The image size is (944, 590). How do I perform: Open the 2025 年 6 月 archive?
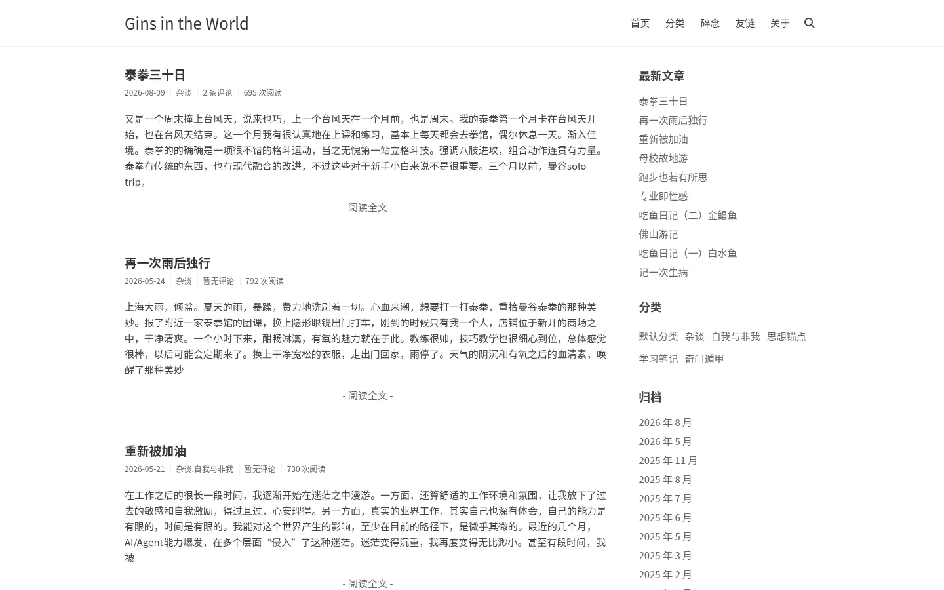click(665, 518)
